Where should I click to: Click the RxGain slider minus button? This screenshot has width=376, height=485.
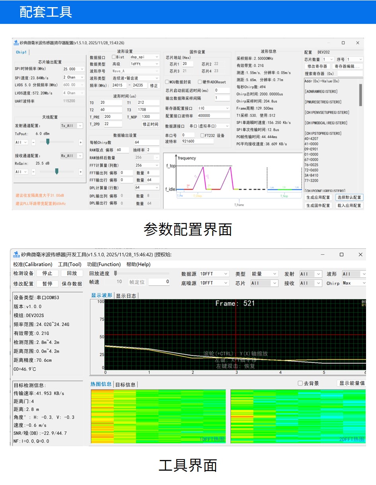point(33,172)
